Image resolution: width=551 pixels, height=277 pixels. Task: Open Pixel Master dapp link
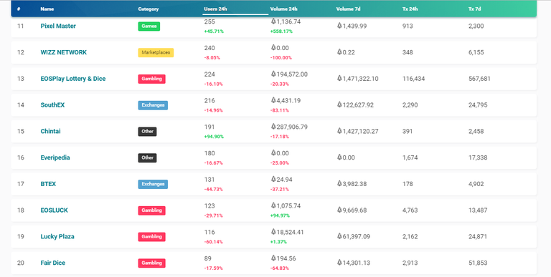pyautogui.click(x=58, y=26)
